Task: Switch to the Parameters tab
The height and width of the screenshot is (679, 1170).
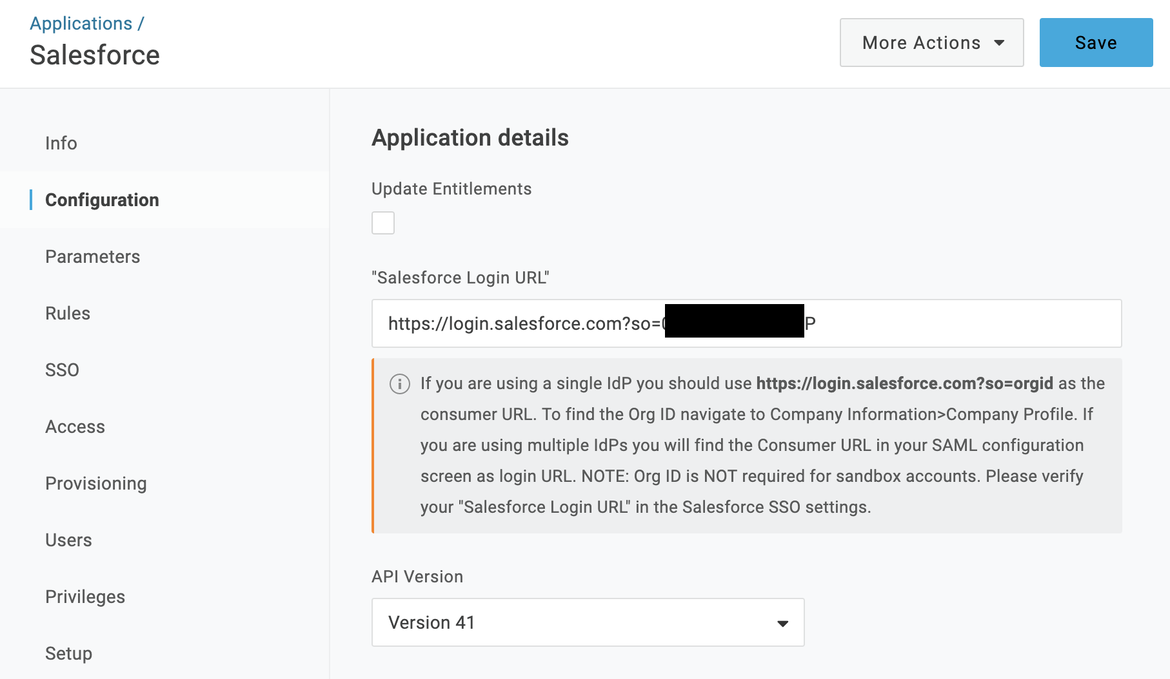Action: click(x=92, y=256)
